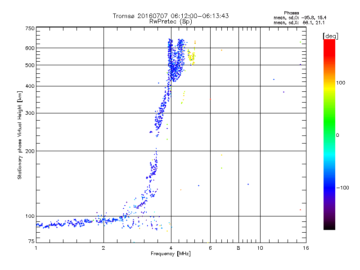Click the "Frequency [MHz]" axis label
This screenshot has height=270, width=360.
[171, 254]
